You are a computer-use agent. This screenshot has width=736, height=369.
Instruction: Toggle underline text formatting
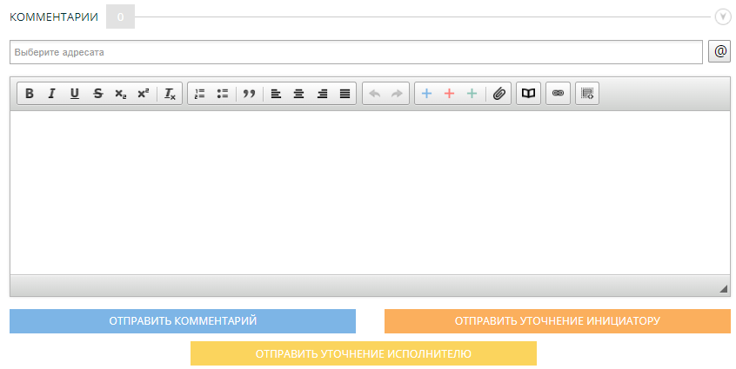tap(74, 94)
